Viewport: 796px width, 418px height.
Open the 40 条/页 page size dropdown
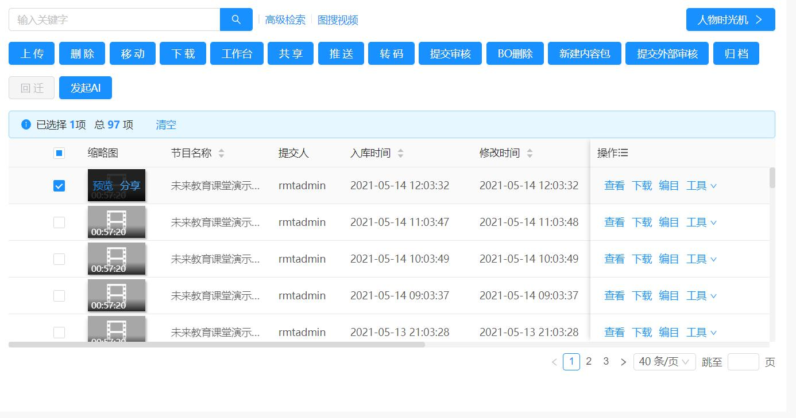coord(664,362)
